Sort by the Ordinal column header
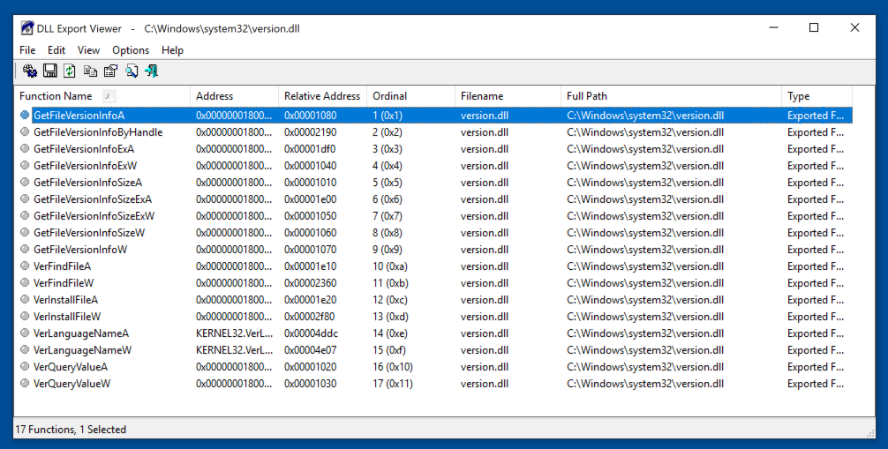Screen dimensions: 888x449 tap(389, 96)
